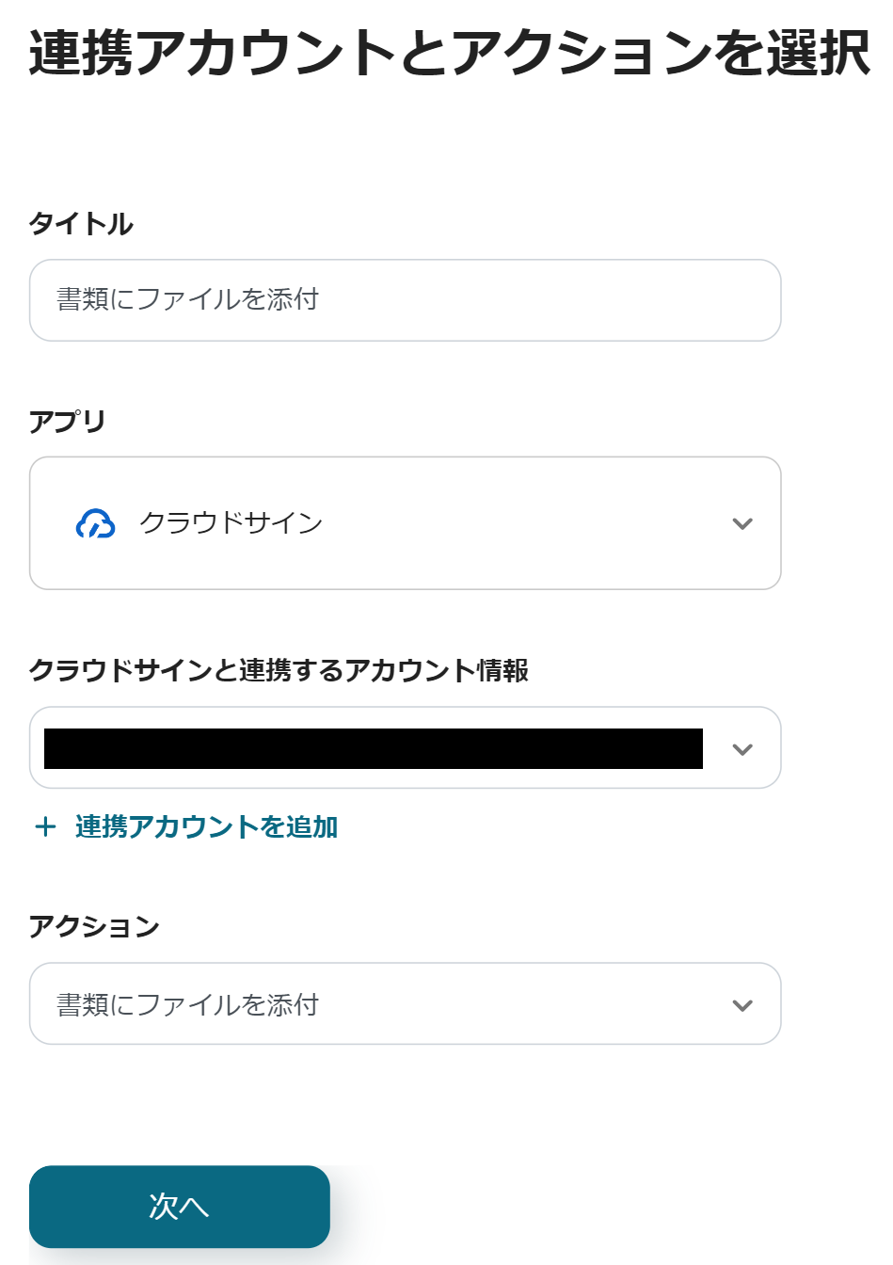Click the 書類にファイルを添付 text in the title box
Viewport: 893px width, 1265px height.
pyautogui.click(x=188, y=299)
